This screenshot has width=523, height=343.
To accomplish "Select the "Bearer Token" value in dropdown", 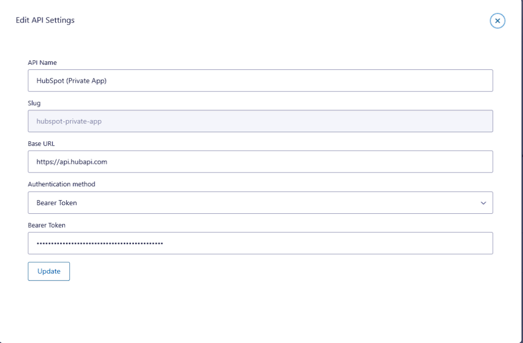I will point(57,203).
